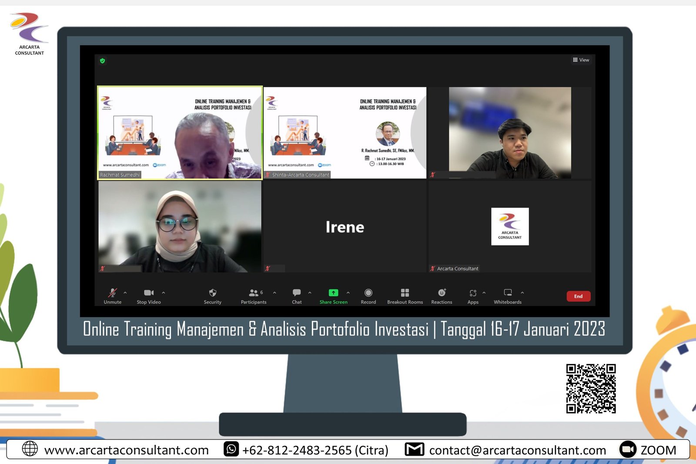
Task: Start recording with the Record icon
Action: [368, 293]
